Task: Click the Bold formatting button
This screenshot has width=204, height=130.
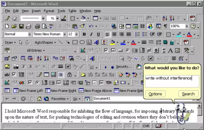Action: 84,34
